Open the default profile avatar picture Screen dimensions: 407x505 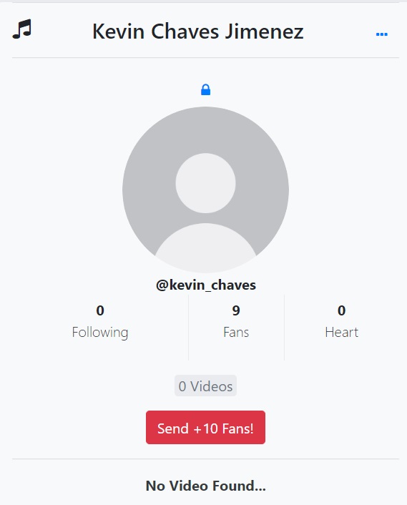205,190
